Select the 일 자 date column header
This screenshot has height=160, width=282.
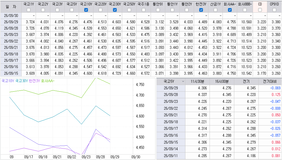(x=11, y=7)
